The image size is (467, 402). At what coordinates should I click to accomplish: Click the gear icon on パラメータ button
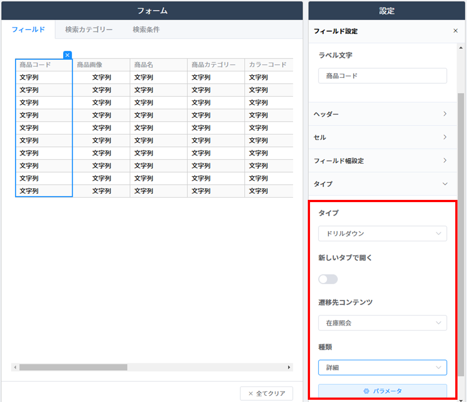click(x=366, y=391)
